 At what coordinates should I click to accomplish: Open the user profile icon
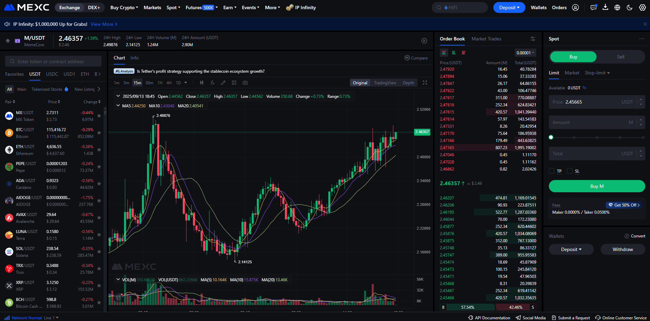(x=575, y=7)
